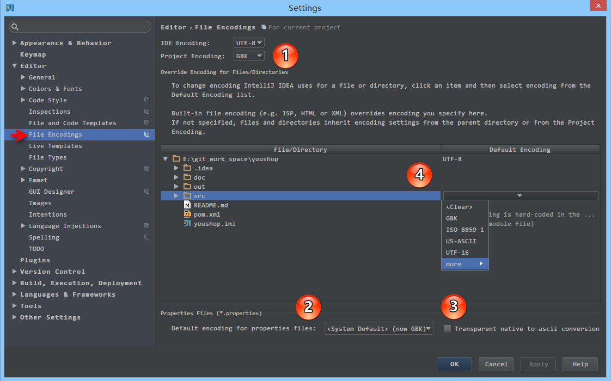
Task: Select GBK from the encoding popup list
Action: click(452, 218)
